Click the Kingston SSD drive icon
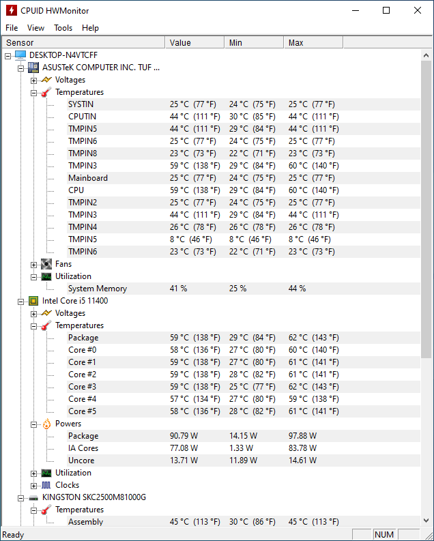 33,497
